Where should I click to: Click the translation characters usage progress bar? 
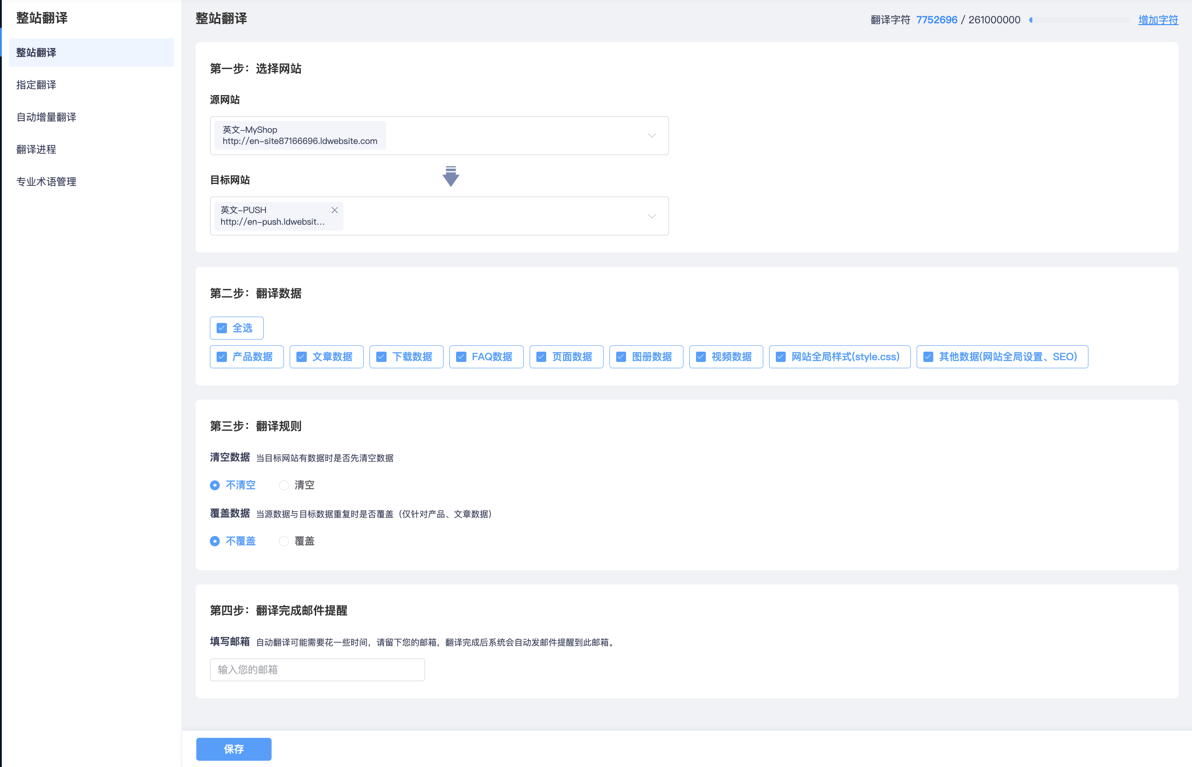click(x=1079, y=20)
